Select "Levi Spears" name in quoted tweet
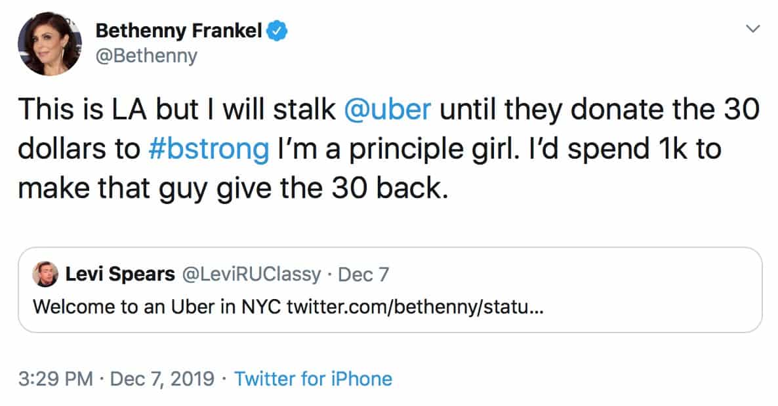This screenshot has height=406, width=778. click(119, 274)
